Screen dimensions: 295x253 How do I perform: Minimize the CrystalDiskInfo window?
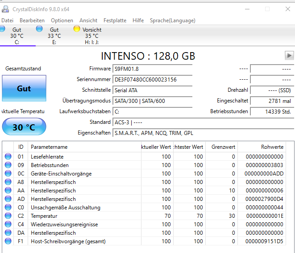[x=247, y=9]
